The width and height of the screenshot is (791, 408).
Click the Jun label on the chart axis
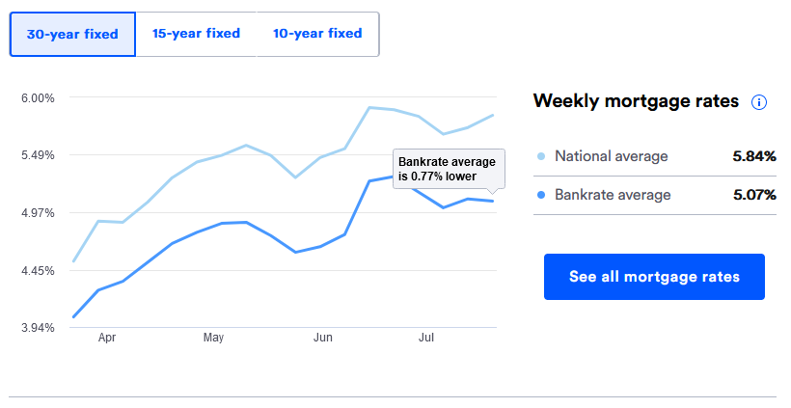click(x=323, y=339)
